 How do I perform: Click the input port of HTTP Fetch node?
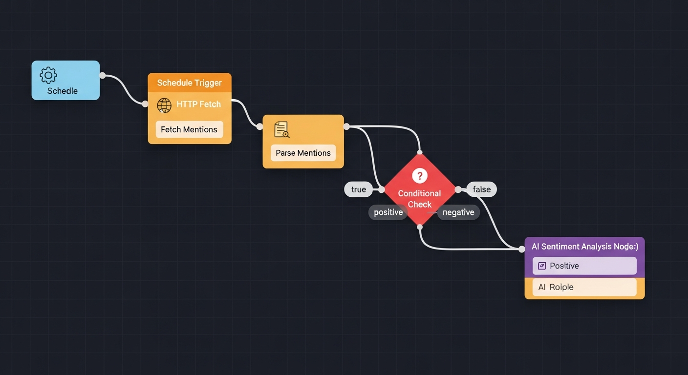[x=145, y=104]
